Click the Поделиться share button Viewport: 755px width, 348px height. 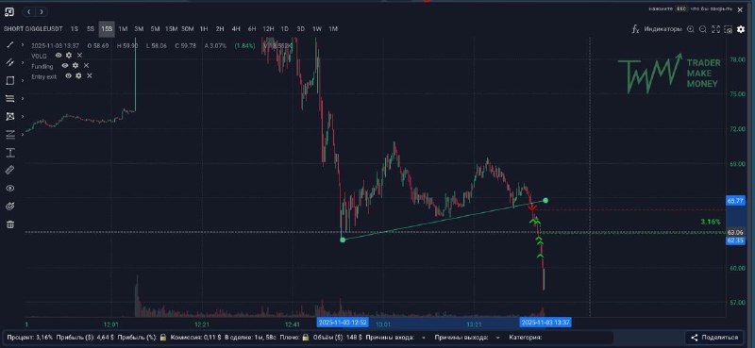point(714,338)
